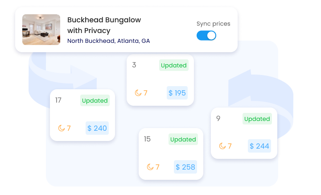Select the $ 258 price tag
The height and width of the screenshot is (195, 321).
[x=185, y=167]
